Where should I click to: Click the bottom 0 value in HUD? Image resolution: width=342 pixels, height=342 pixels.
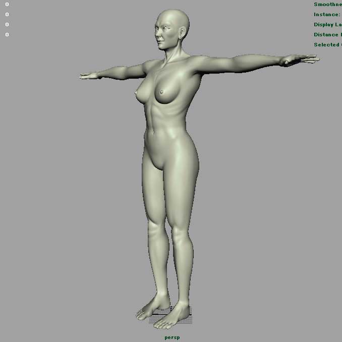(7, 35)
